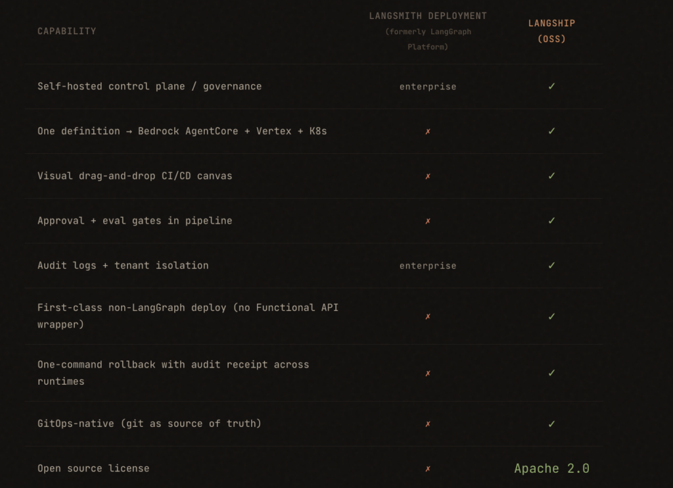Image resolution: width=673 pixels, height=488 pixels.
Task: Select 'One-command rollback with audit receipt' label
Action: [173, 372]
